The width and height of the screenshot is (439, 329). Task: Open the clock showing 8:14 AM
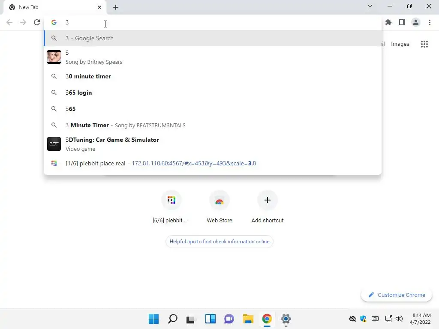click(x=420, y=319)
